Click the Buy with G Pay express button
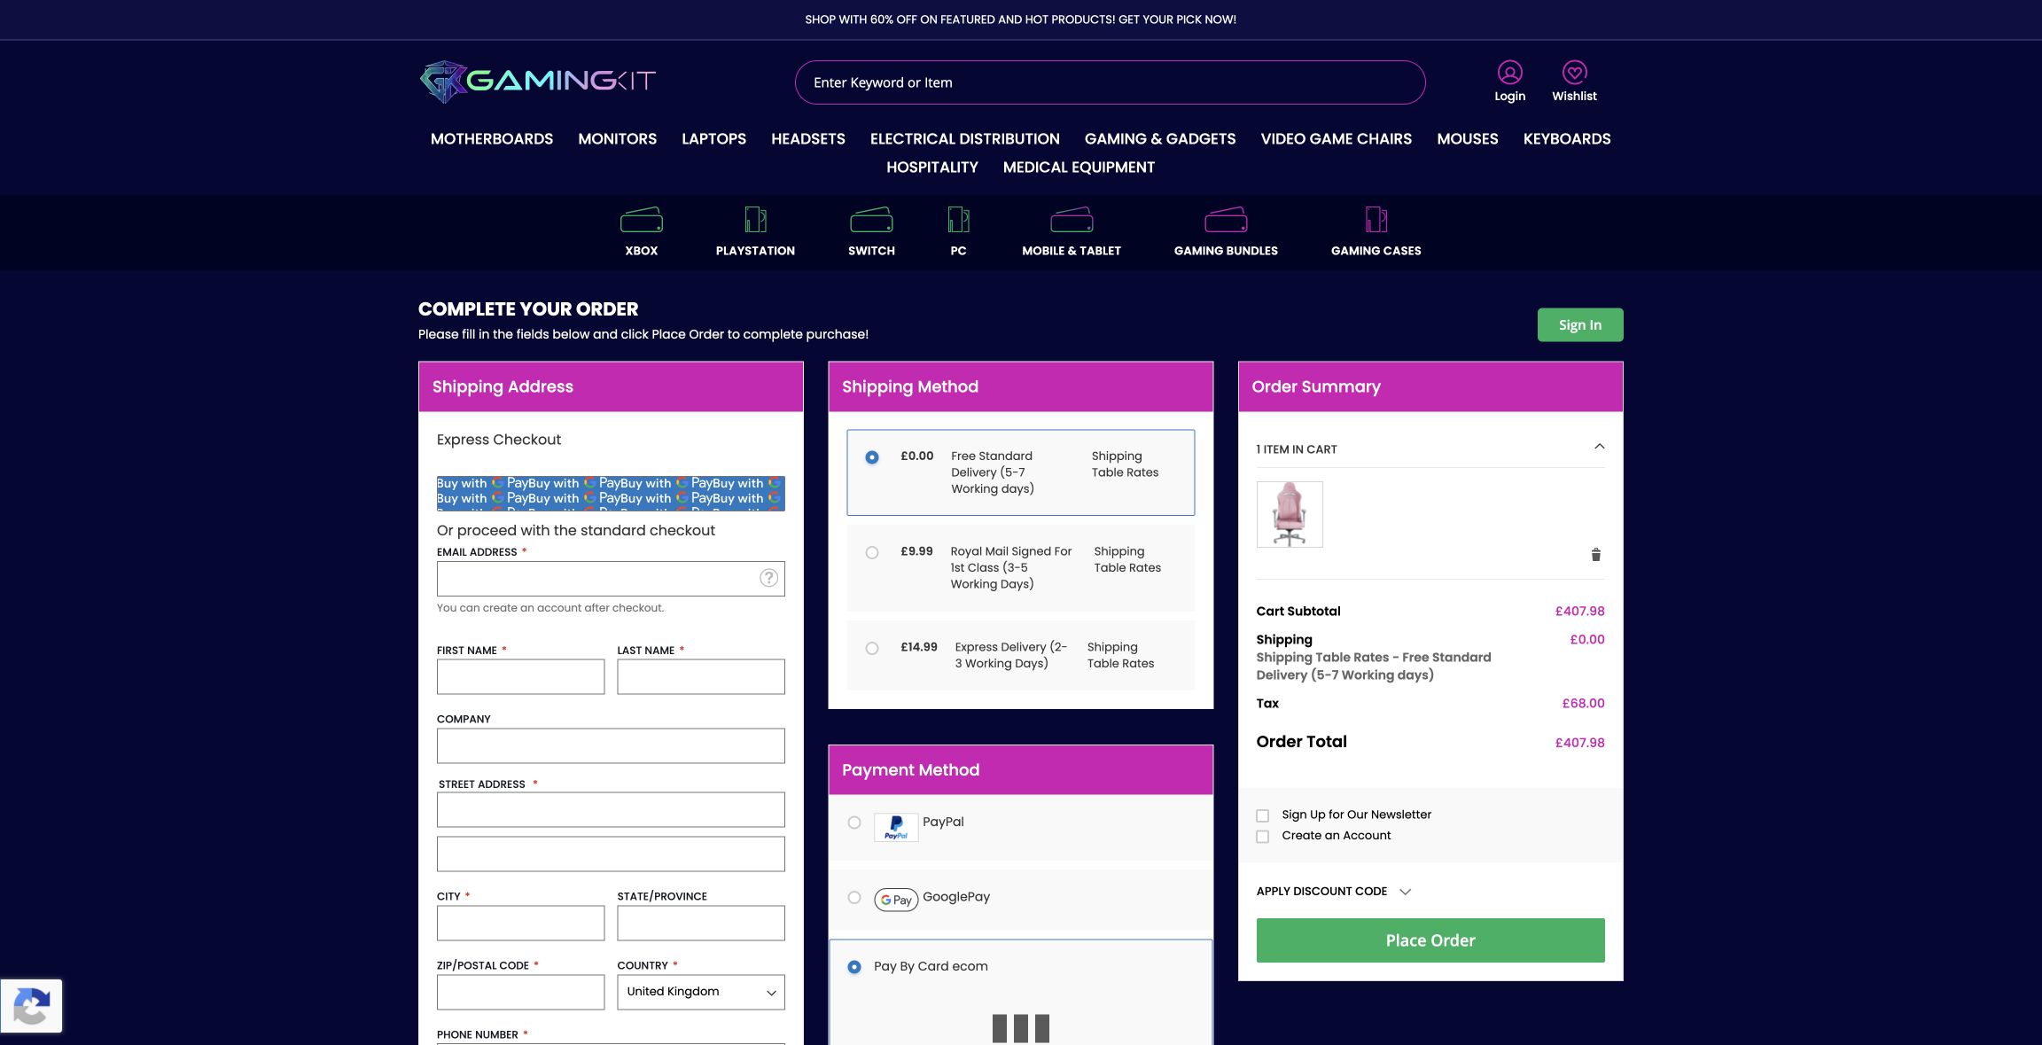 [611, 493]
